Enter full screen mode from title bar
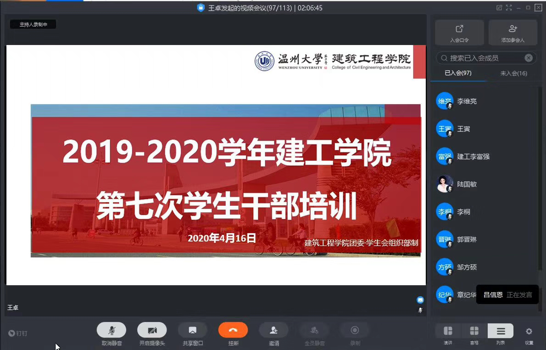 (508, 8)
